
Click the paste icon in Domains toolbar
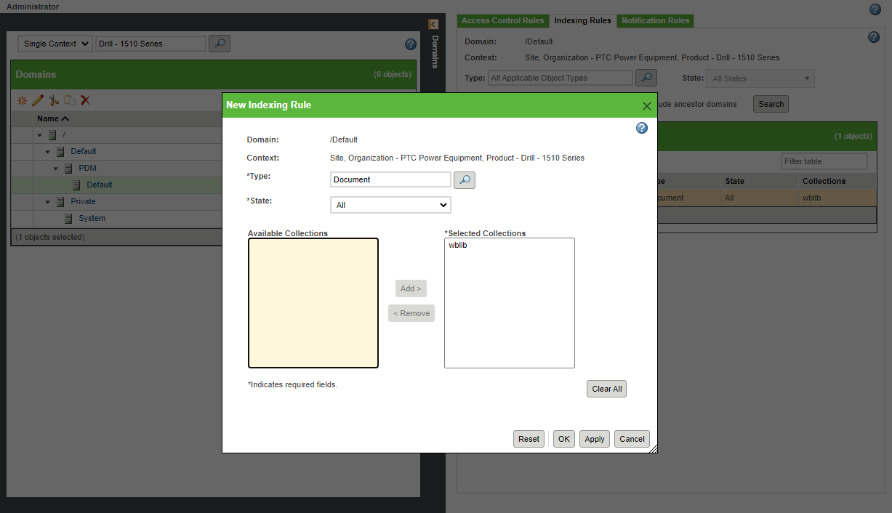point(70,100)
